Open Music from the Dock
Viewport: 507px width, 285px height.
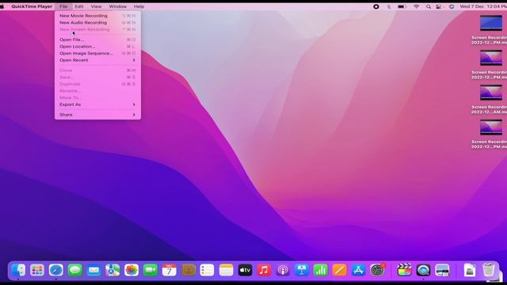[264, 270]
